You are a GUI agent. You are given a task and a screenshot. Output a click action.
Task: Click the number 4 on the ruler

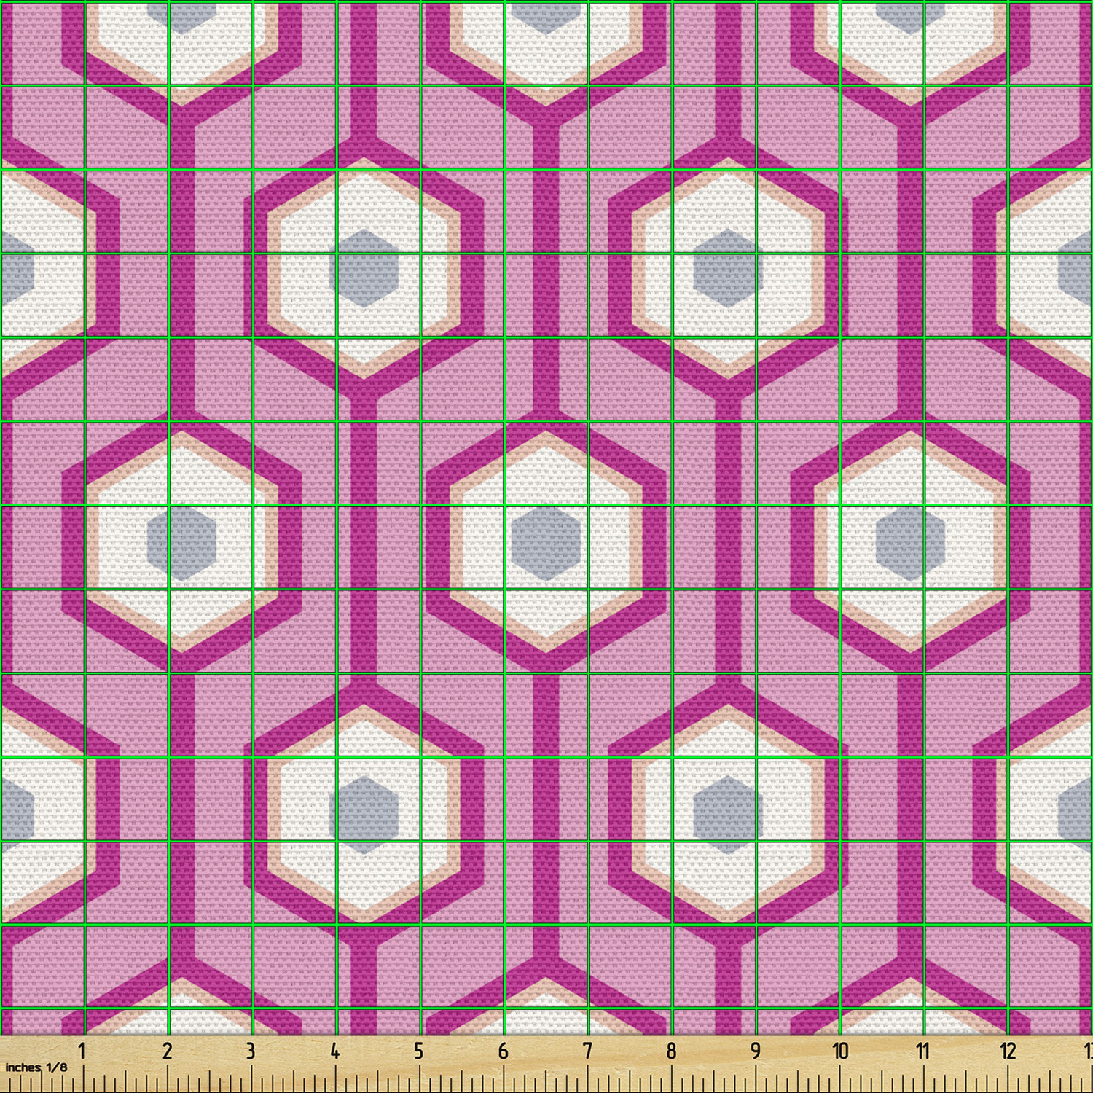(x=335, y=1051)
